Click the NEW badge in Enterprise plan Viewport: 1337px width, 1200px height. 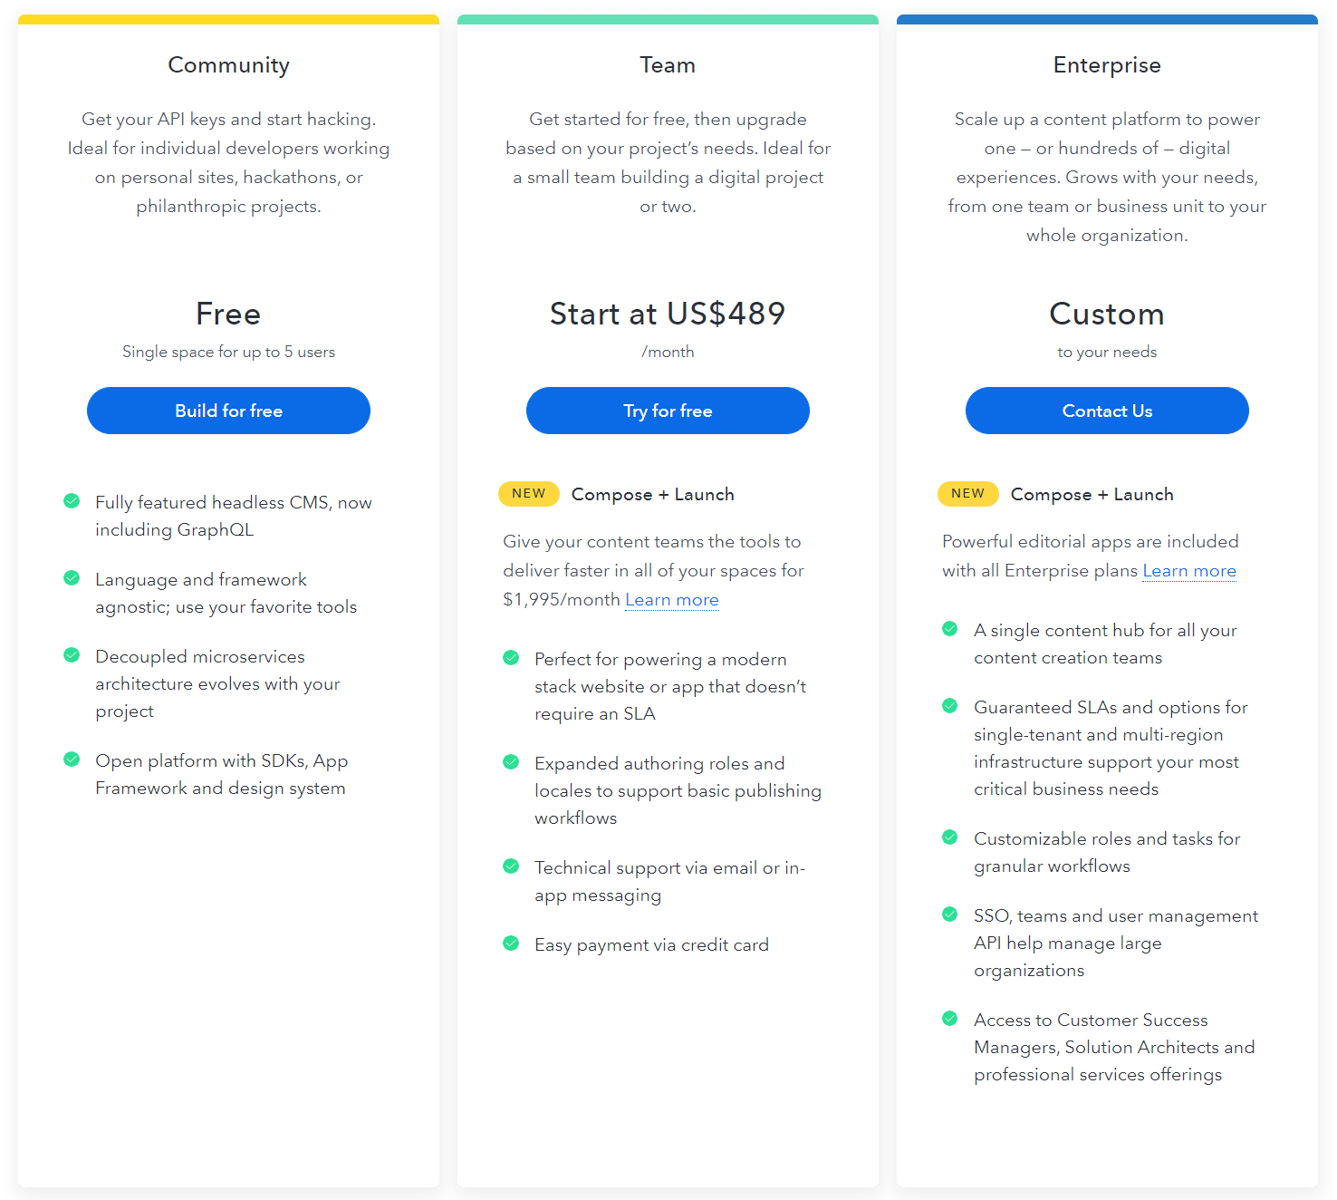point(968,494)
